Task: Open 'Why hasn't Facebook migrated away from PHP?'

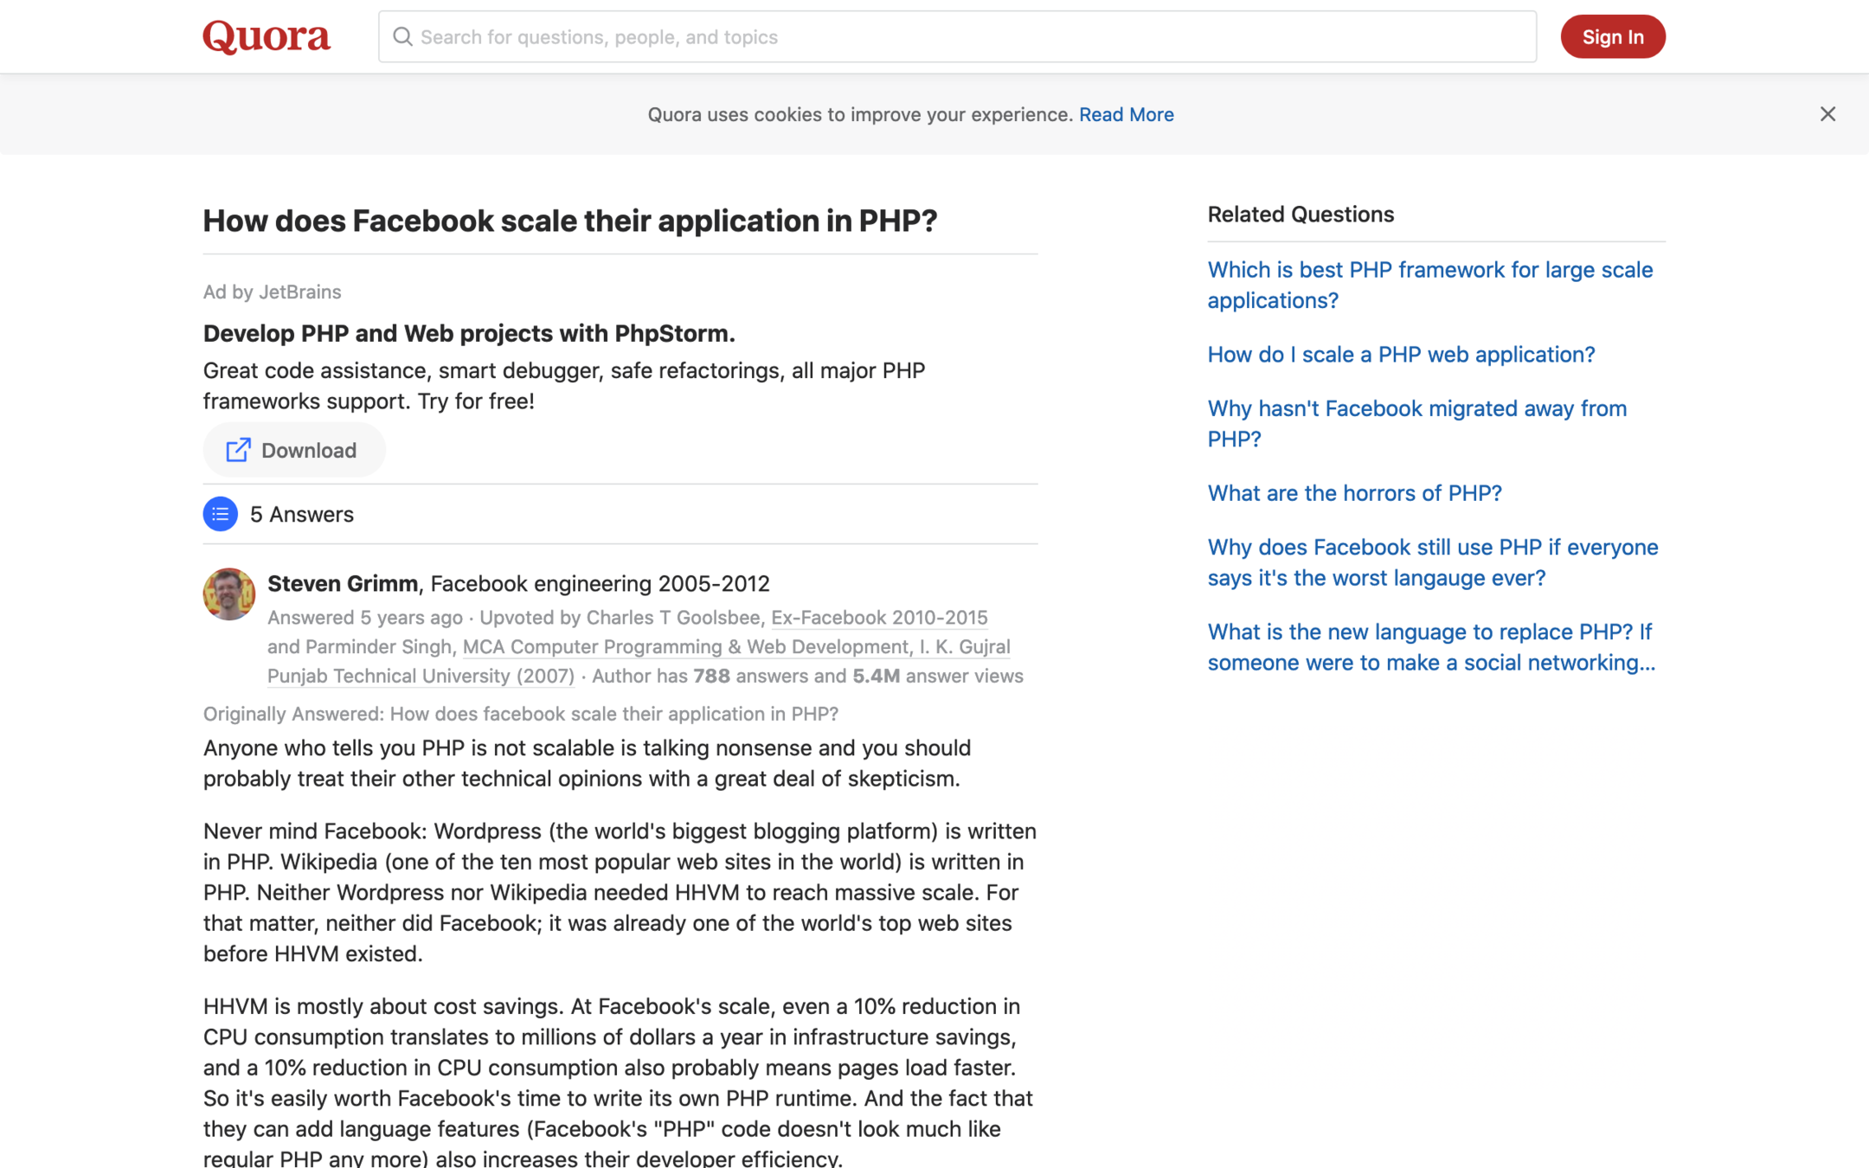Action: coord(1417,423)
